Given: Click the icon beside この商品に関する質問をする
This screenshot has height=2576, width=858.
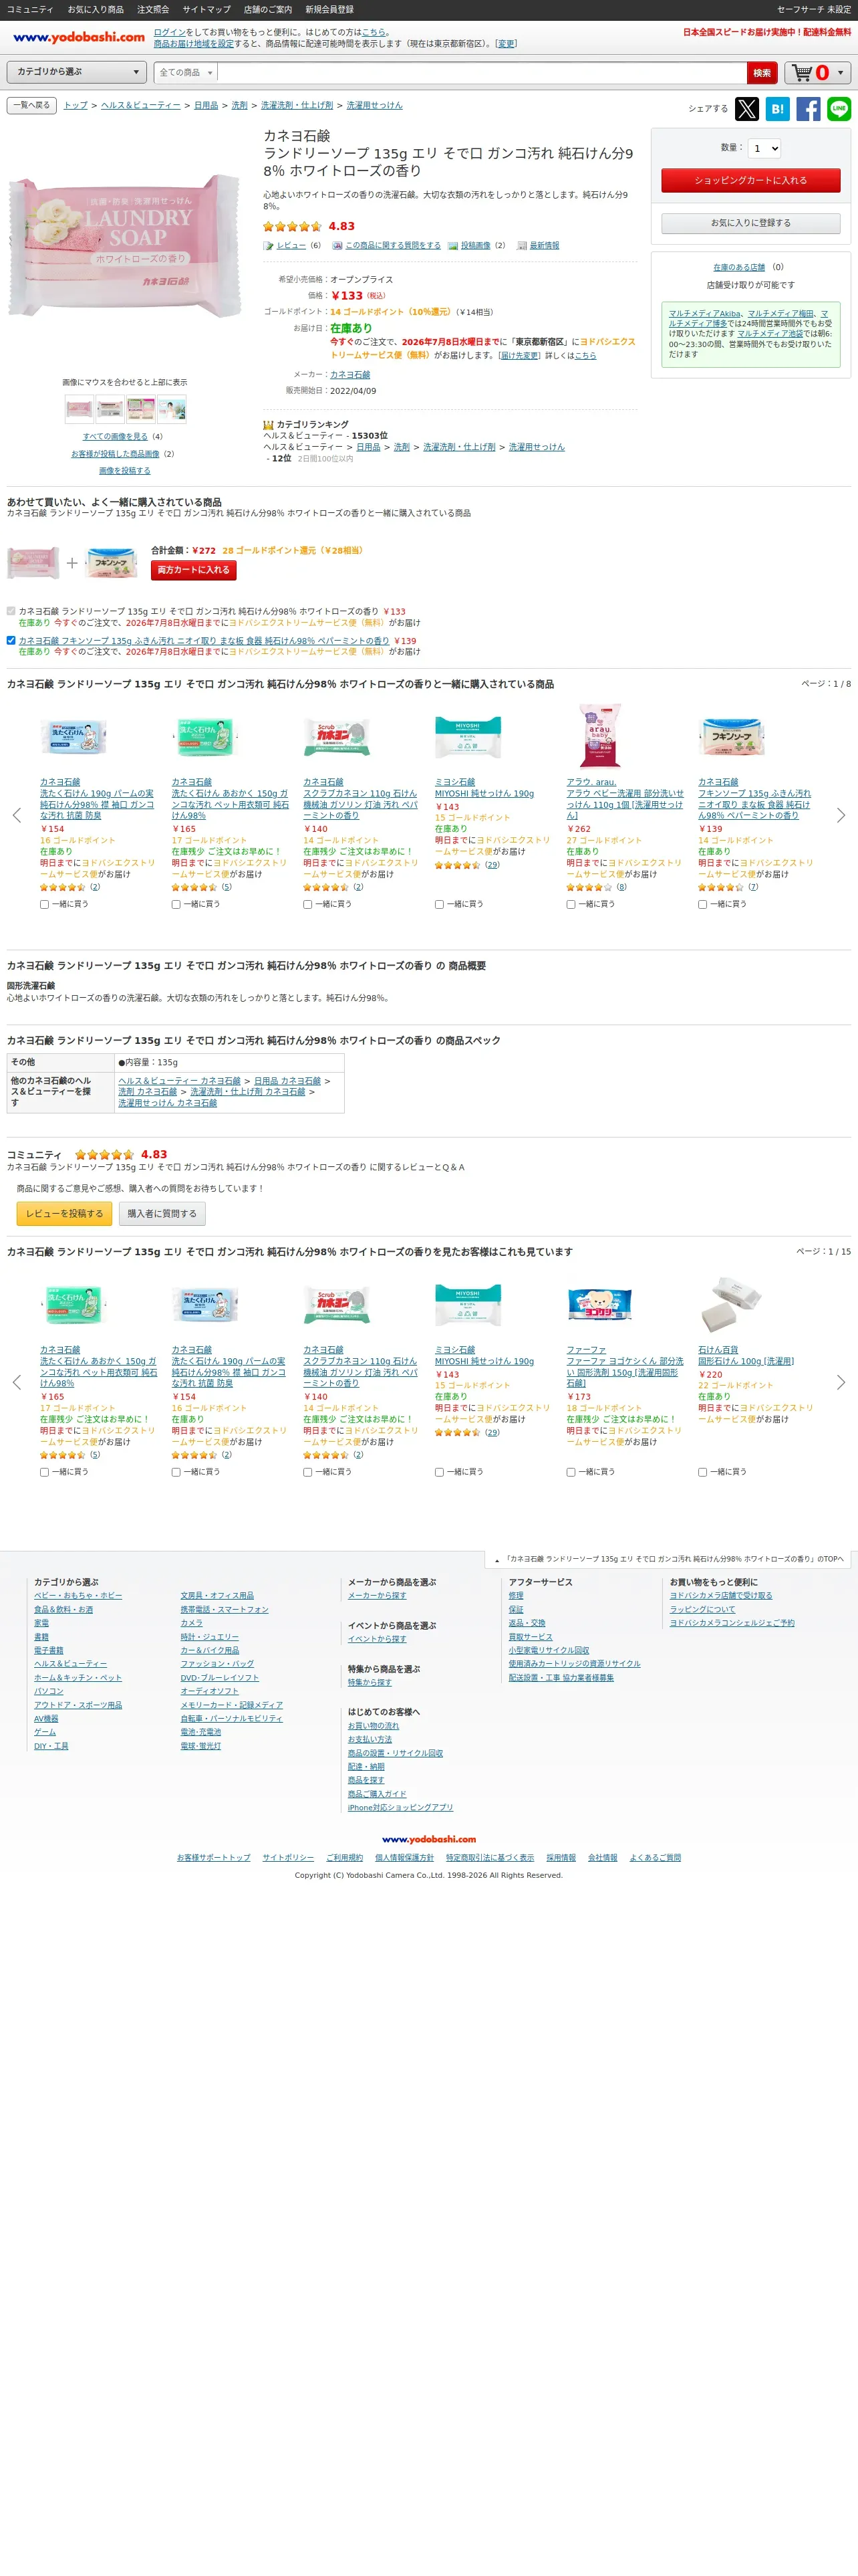Looking at the screenshot, I should click(337, 246).
